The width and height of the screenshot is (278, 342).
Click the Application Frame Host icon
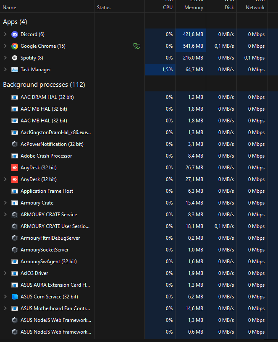pos(15,191)
